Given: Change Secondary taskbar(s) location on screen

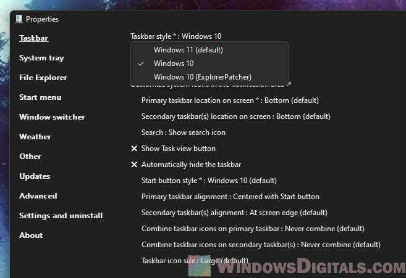Looking at the screenshot, I should coord(236,117).
